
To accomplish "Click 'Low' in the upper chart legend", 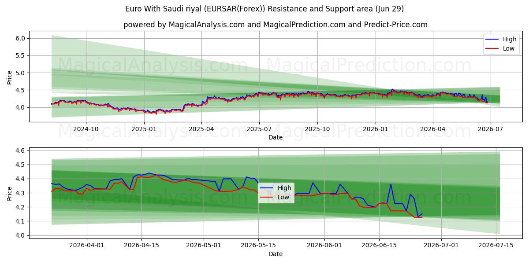I will point(509,48).
